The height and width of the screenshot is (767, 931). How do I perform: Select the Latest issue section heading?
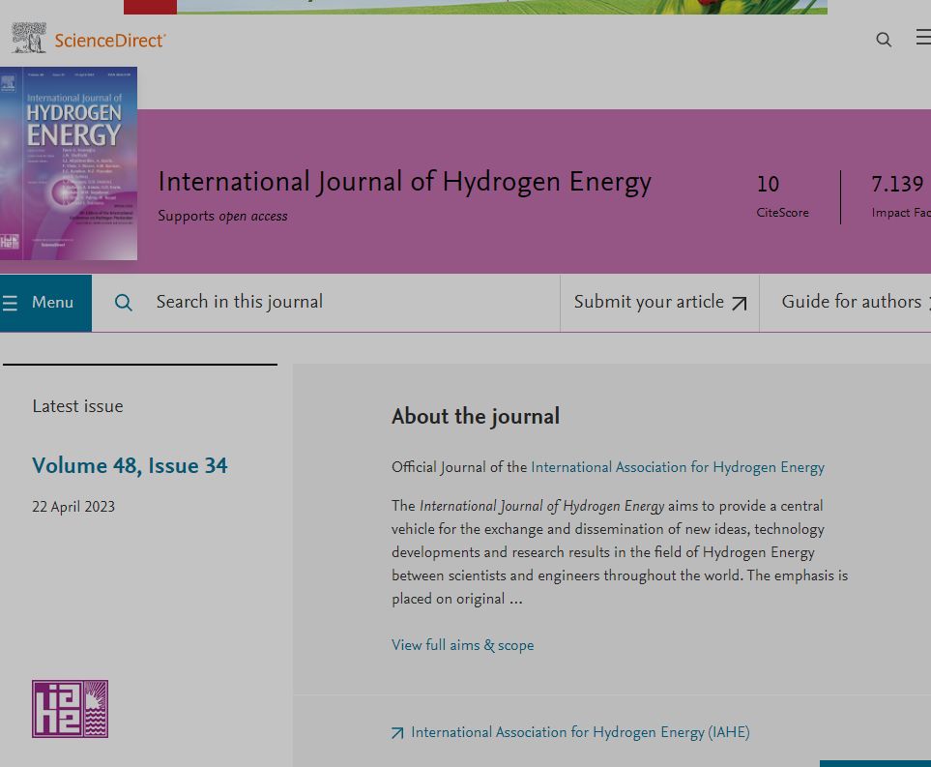click(x=77, y=406)
